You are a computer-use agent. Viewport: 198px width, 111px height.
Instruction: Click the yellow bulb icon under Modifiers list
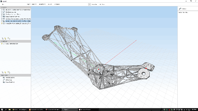(5, 72)
